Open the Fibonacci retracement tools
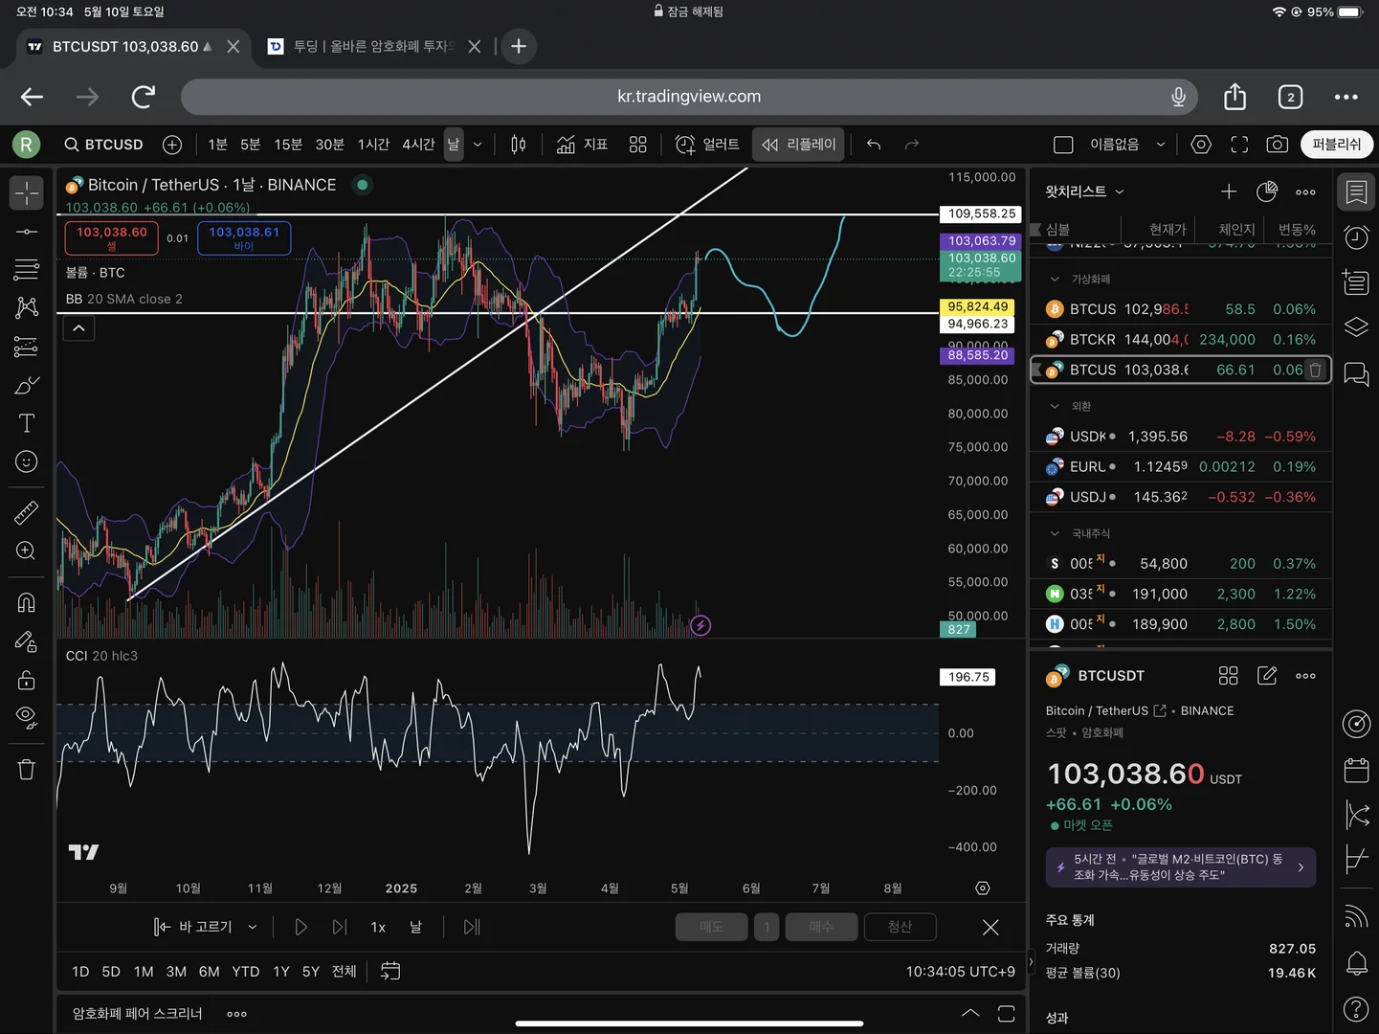The height and width of the screenshot is (1034, 1379). (27, 270)
